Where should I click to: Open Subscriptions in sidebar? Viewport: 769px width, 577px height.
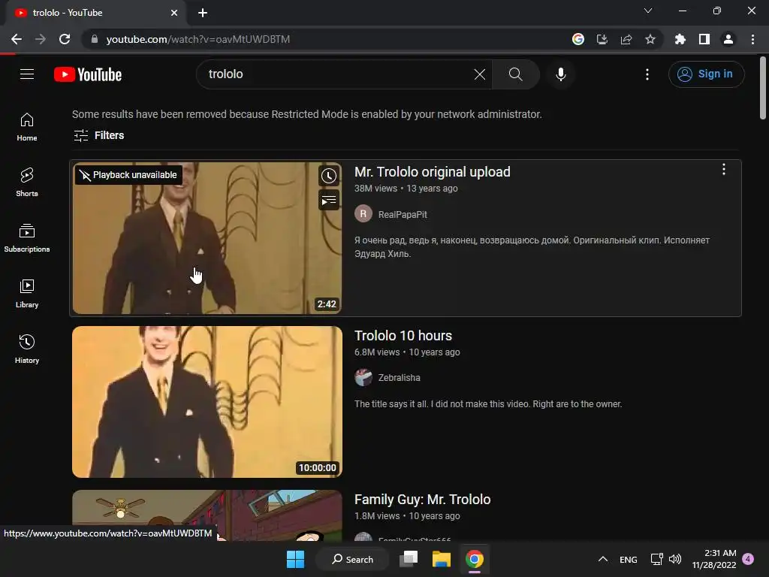(27, 238)
